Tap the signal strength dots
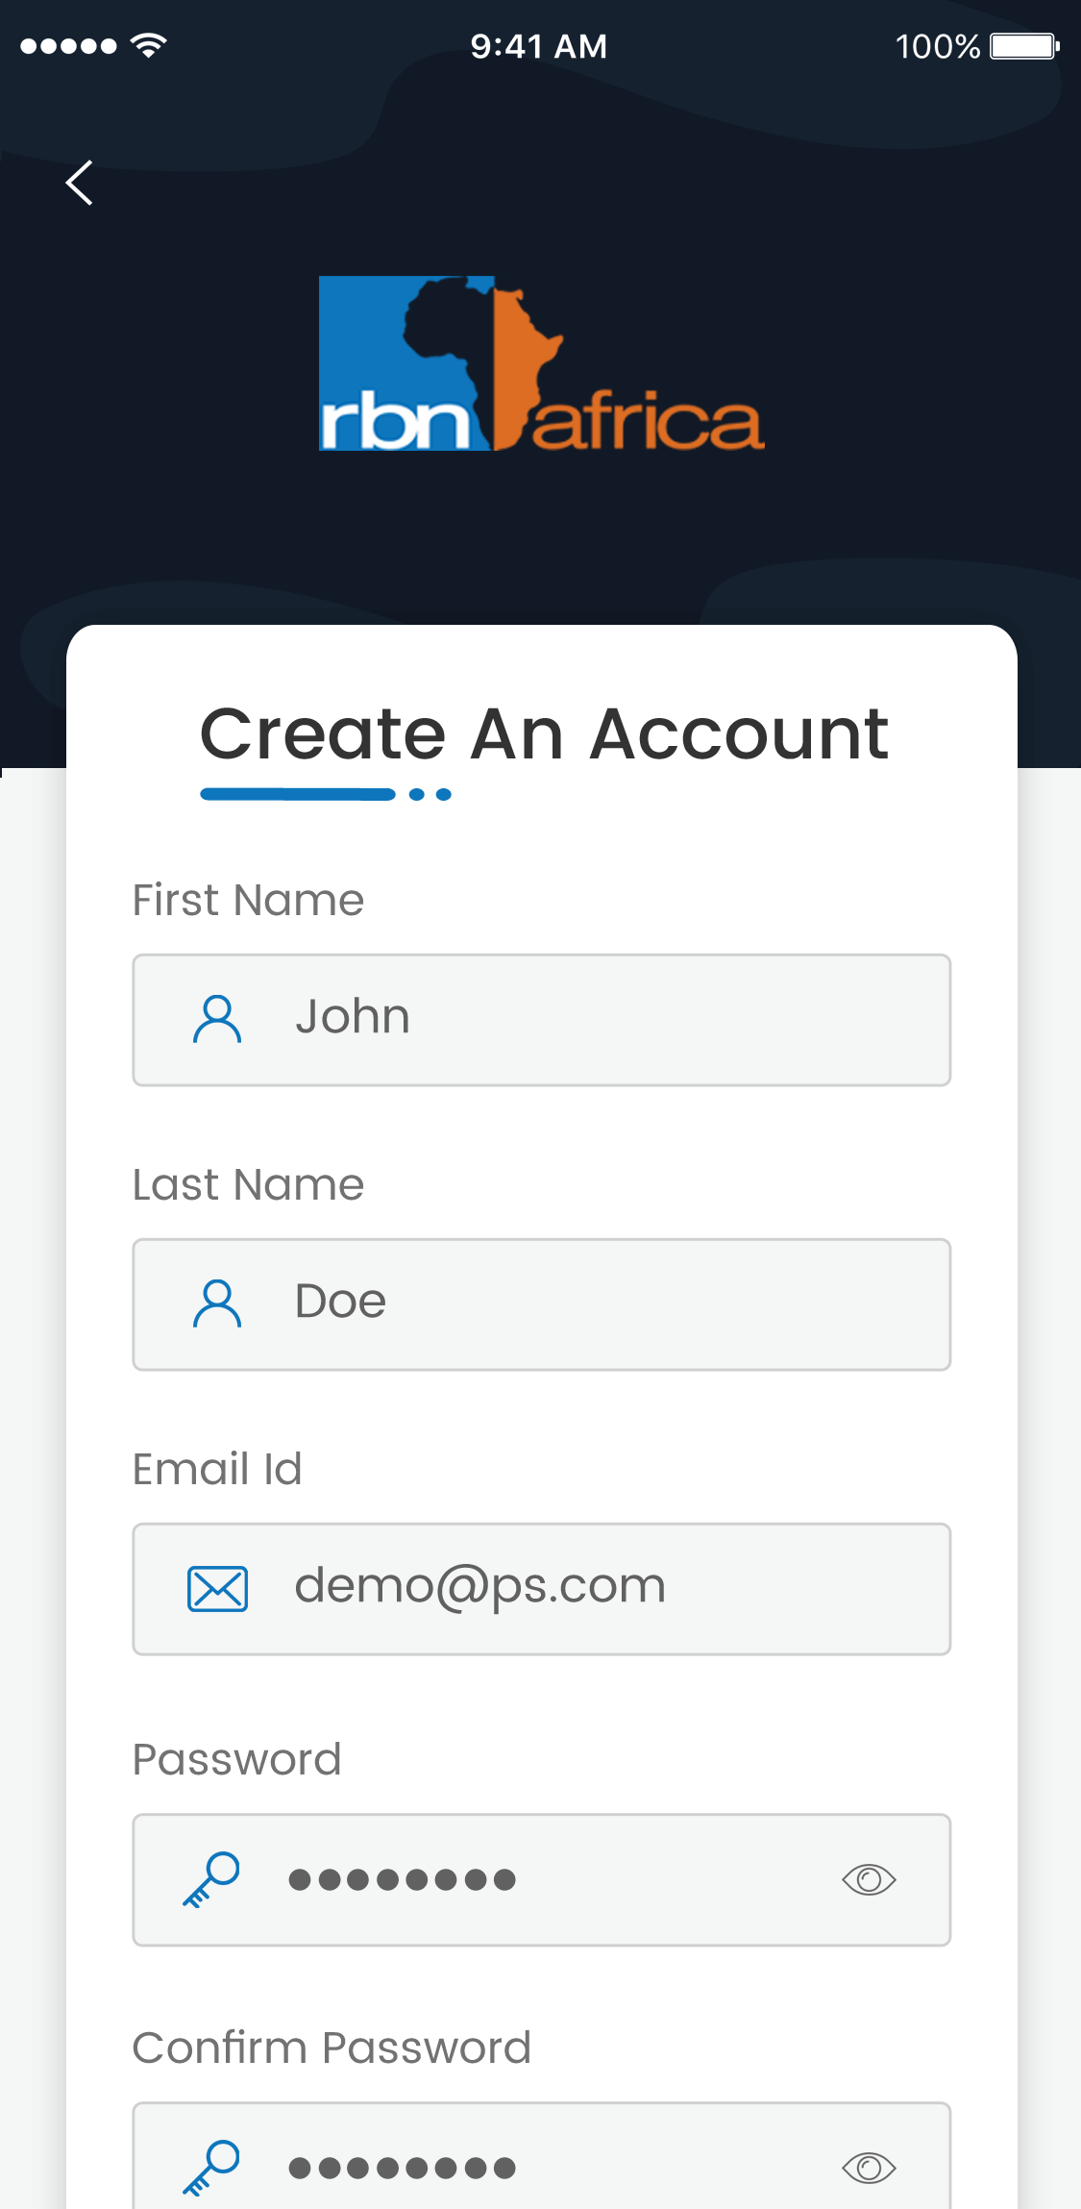Screen dimensions: 1081x2209 (68, 46)
